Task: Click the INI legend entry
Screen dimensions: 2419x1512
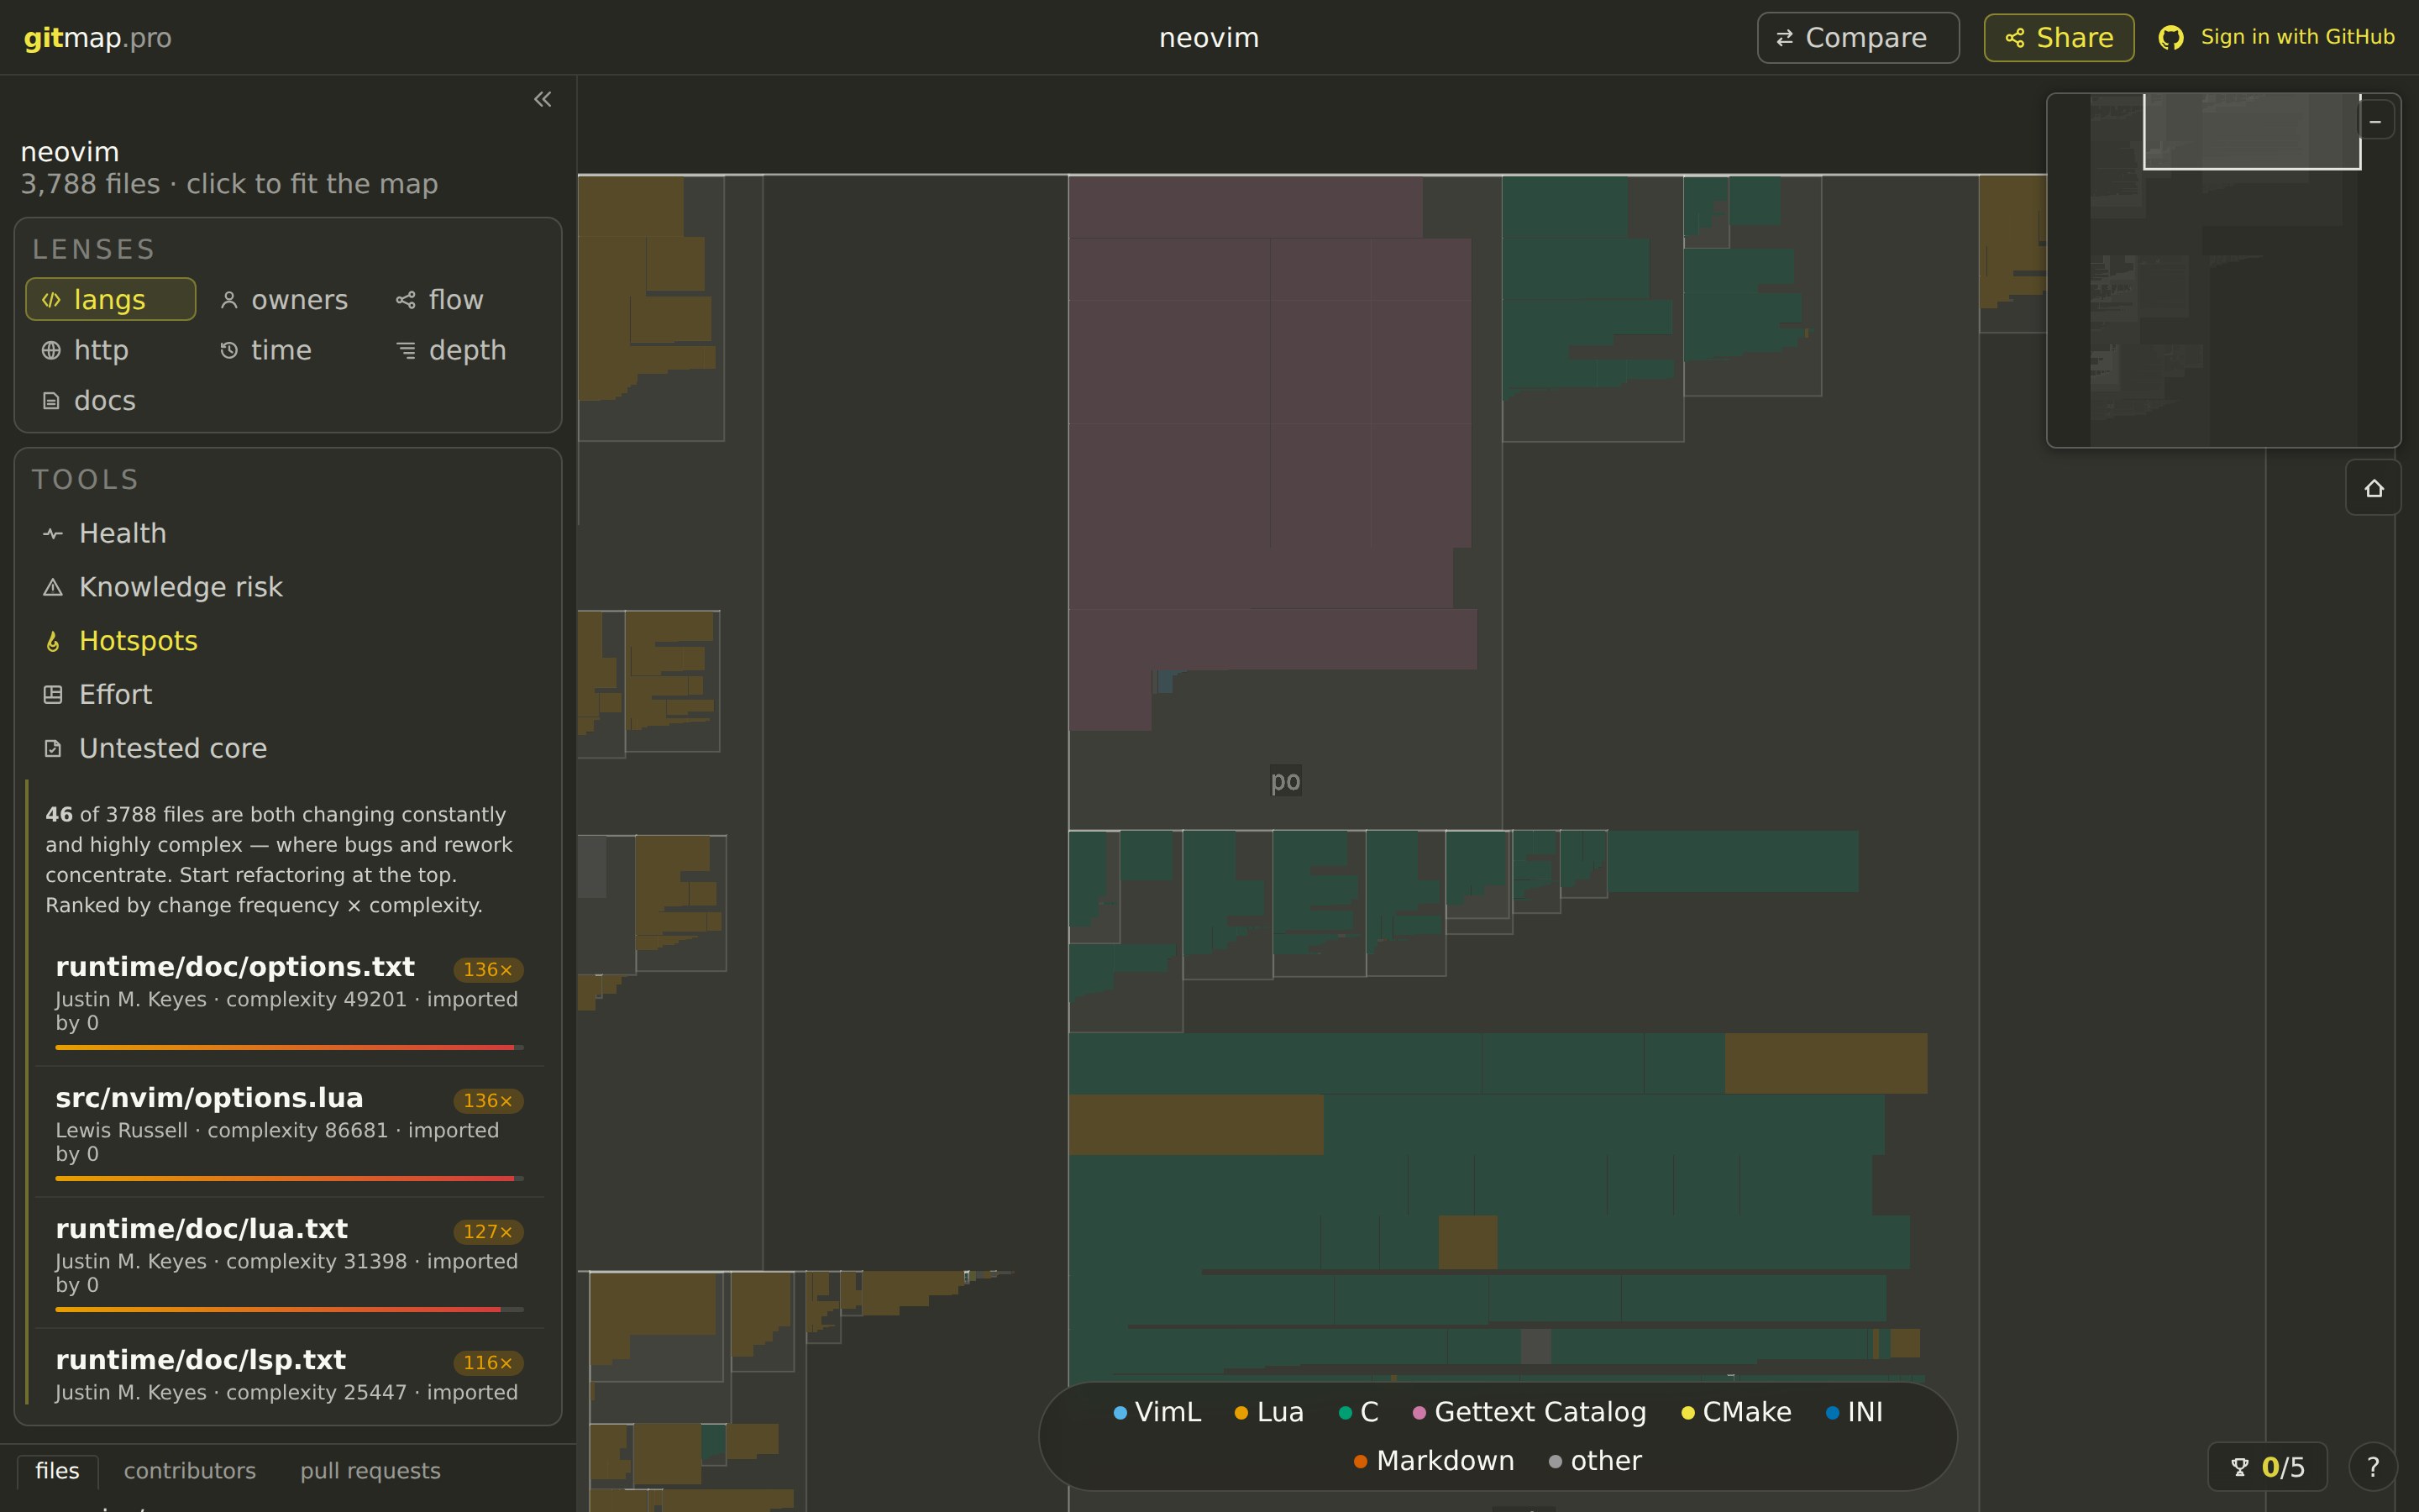Action: coord(1855,1412)
